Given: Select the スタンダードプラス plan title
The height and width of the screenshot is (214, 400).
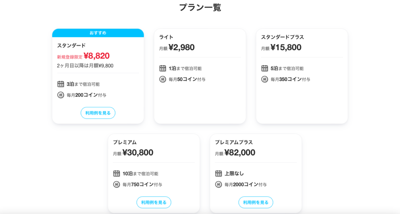Looking at the screenshot, I should click(282, 37).
